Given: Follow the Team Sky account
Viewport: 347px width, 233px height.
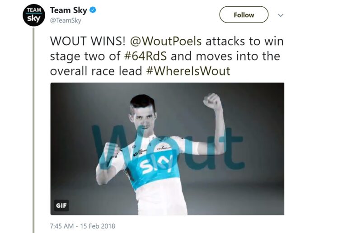Looking at the screenshot, I should 244,15.
